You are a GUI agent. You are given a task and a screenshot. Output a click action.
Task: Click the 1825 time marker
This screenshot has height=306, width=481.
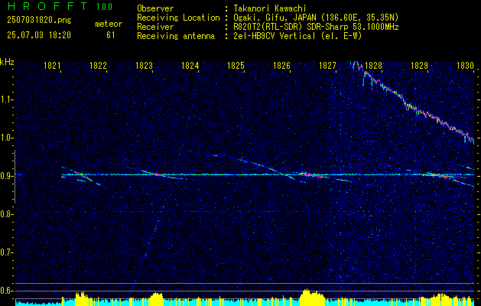pyautogui.click(x=236, y=66)
